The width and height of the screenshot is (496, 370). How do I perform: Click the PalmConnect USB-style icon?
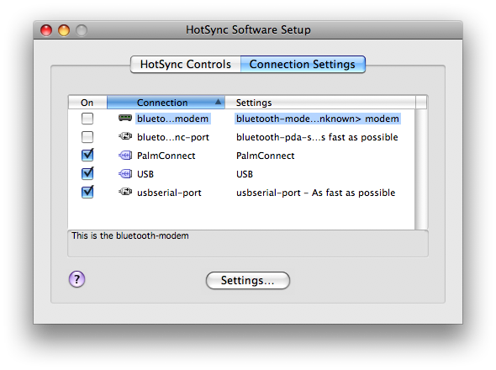pos(125,156)
